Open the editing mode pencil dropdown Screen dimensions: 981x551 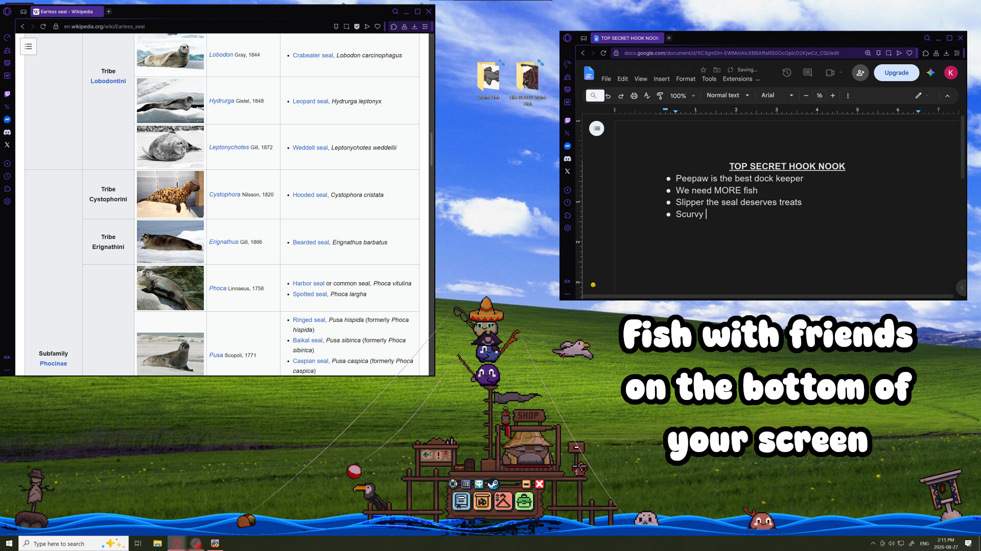[x=922, y=95]
